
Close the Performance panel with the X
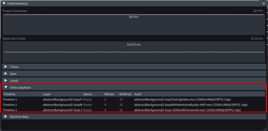(263, 3)
